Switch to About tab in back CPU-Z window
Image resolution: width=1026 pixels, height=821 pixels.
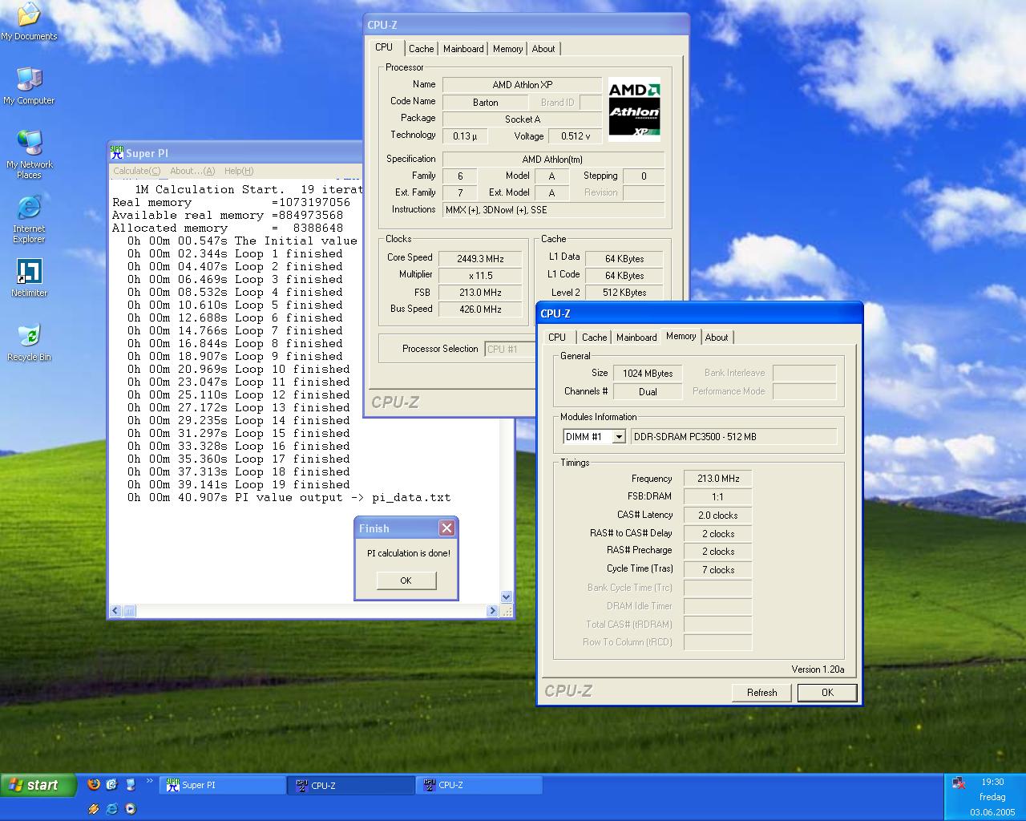click(x=543, y=49)
